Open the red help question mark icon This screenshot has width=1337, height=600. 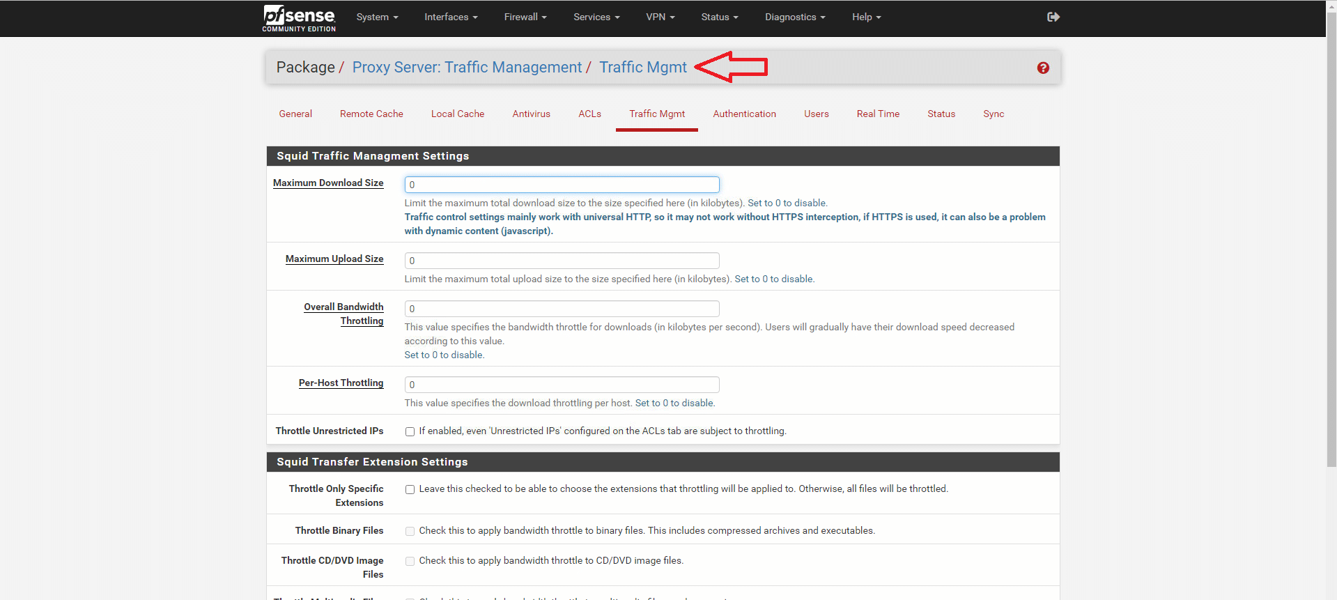point(1043,68)
